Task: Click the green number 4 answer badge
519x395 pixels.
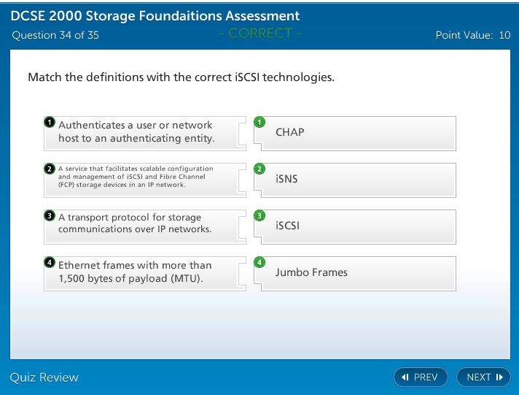Action: [x=259, y=262]
